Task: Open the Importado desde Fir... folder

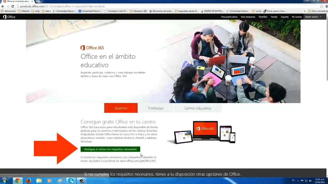Action: pos(187,11)
